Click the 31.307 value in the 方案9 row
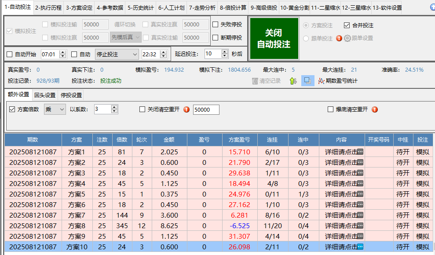 pyautogui.click(x=239, y=237)
